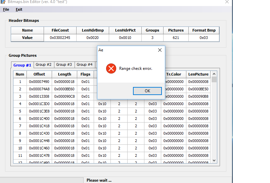Select the Group #4 tab
This screenshot has width=270, height=183.
(x=84, y=64)
